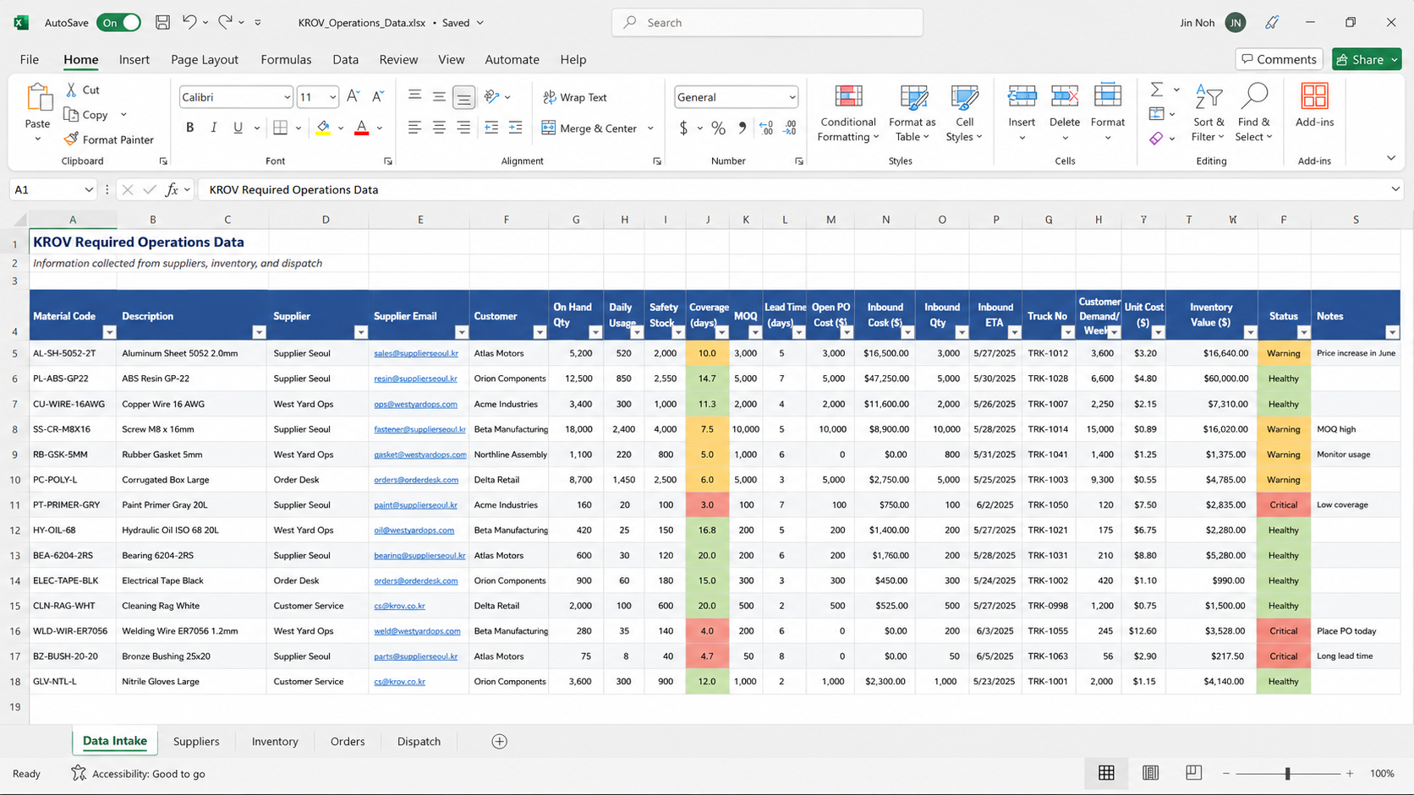Apply underline formatting

click(x=238, y=128)
